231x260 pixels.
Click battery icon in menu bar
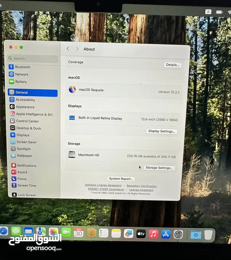click(219, 12)
